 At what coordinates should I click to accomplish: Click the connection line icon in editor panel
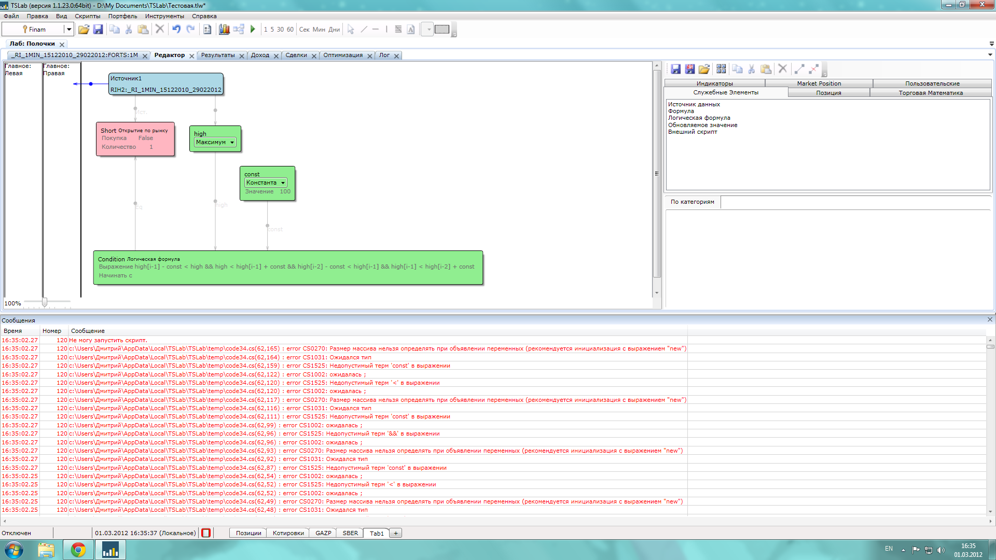click(x=799, y=69)
